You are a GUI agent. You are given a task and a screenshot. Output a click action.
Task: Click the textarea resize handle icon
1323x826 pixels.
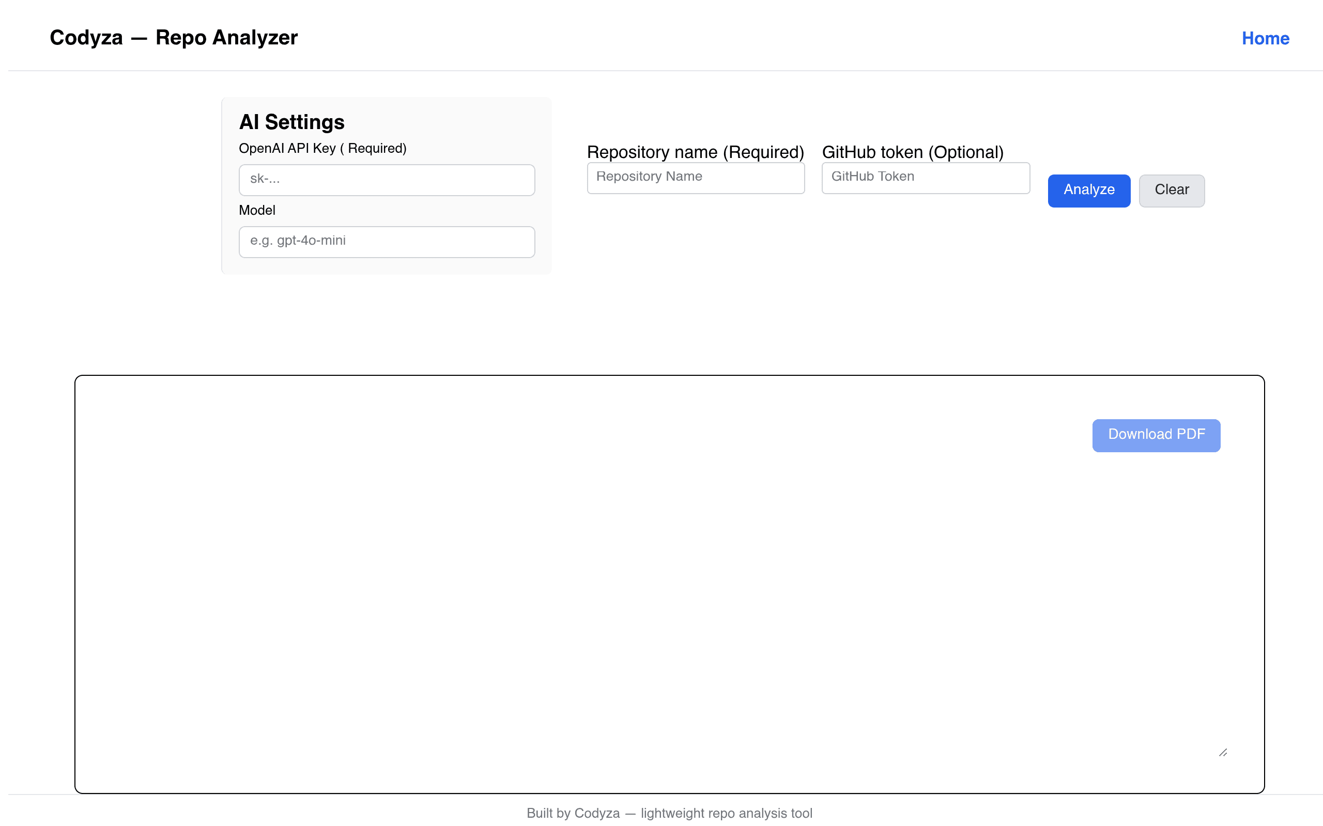(x=1223, y=752)
